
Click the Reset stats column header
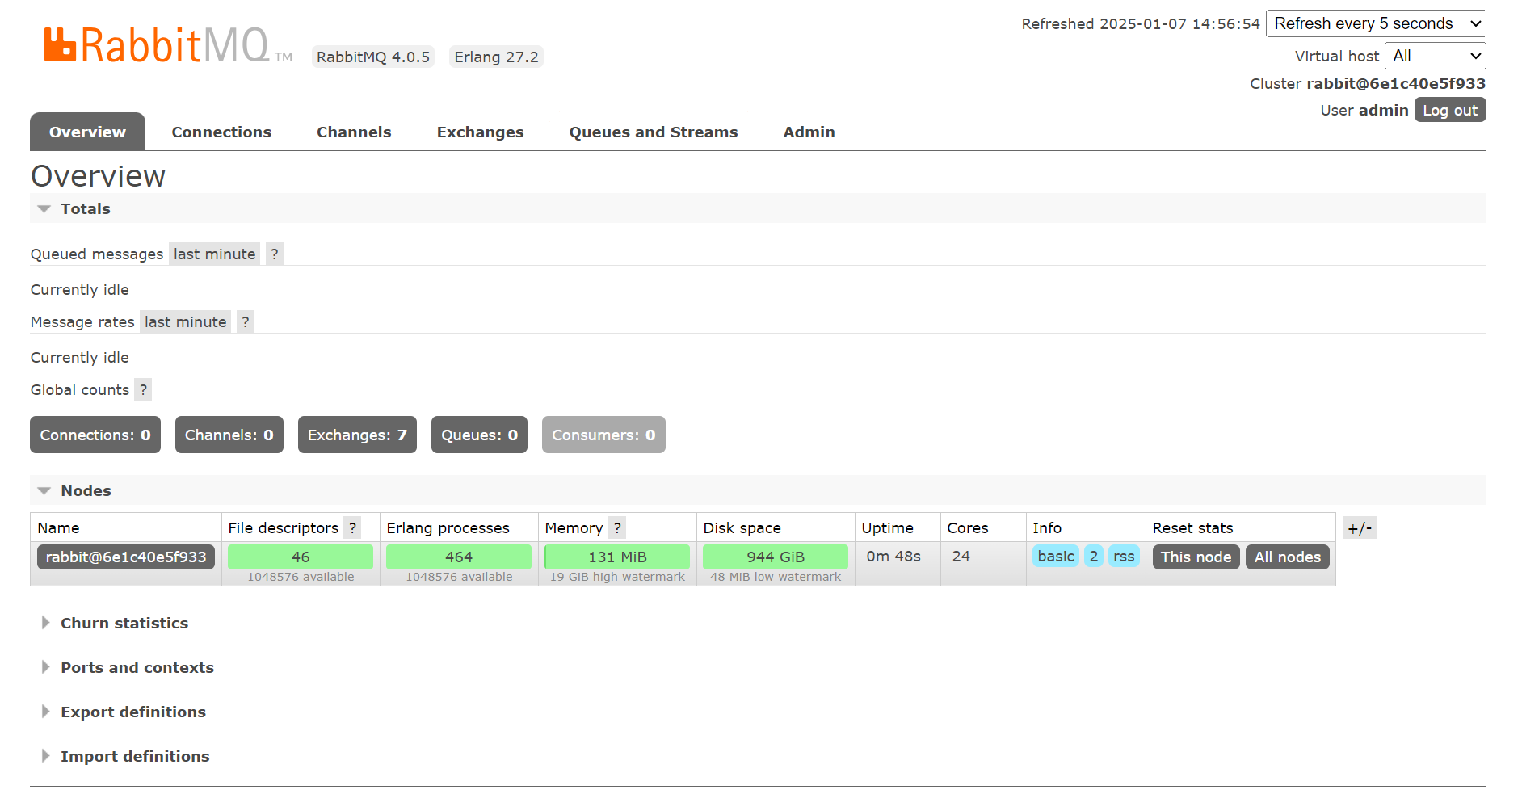(1192, 527)
